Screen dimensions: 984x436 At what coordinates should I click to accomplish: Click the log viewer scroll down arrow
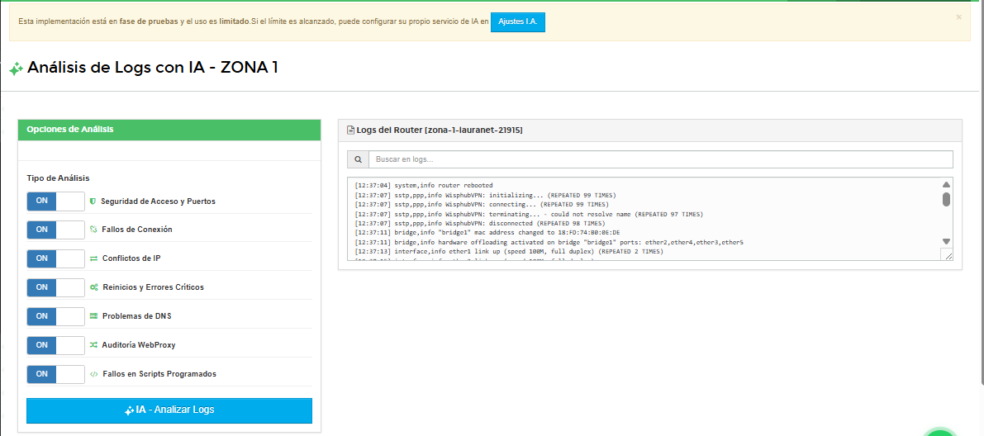(x=947, y=242)
